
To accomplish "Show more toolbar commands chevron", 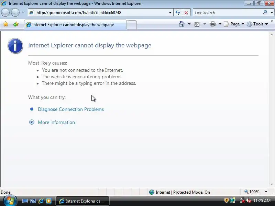I will pos(272,21).
